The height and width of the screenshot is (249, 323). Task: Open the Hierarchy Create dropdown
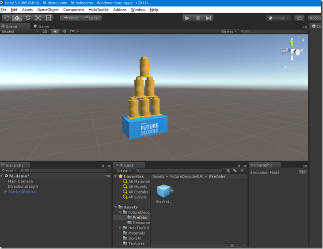[x=9, y=171]
